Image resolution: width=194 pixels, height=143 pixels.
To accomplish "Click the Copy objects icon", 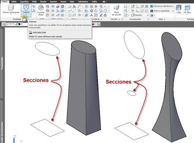I will [101, 7].
